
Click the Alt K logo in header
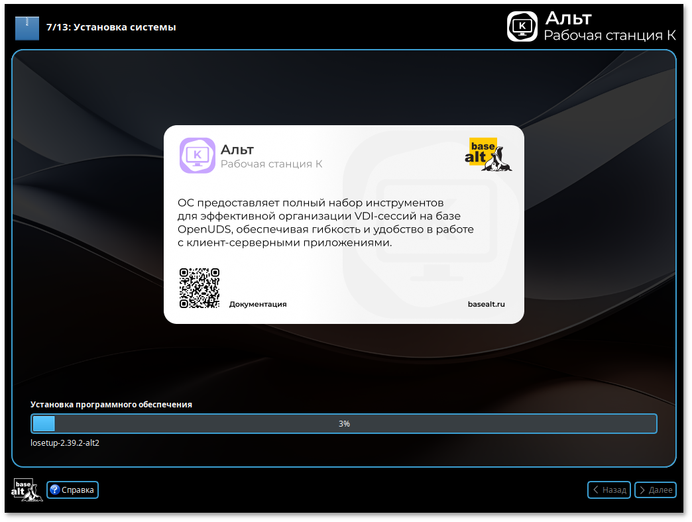click(522, 26)
